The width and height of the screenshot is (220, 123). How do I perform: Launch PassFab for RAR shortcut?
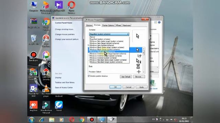(34, 91)
